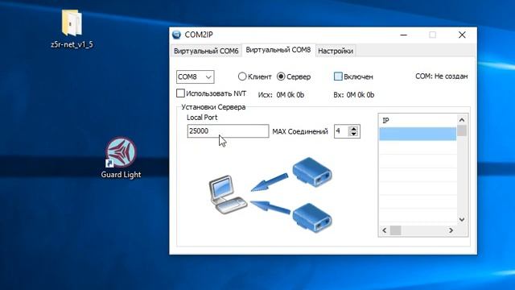This screenshot has height=290, width=515.
Task: Click the IP list scroll up arrow
Action: [x=462, y=120]
